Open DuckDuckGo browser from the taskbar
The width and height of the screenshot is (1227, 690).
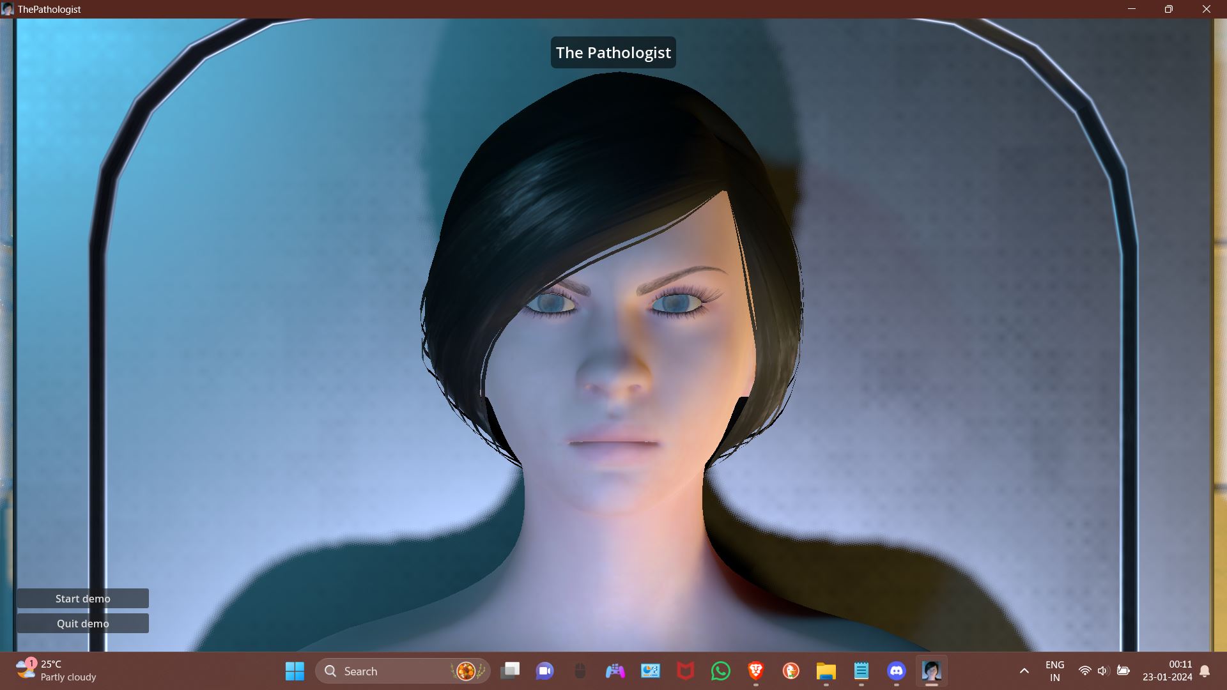[x=791, y=671]
